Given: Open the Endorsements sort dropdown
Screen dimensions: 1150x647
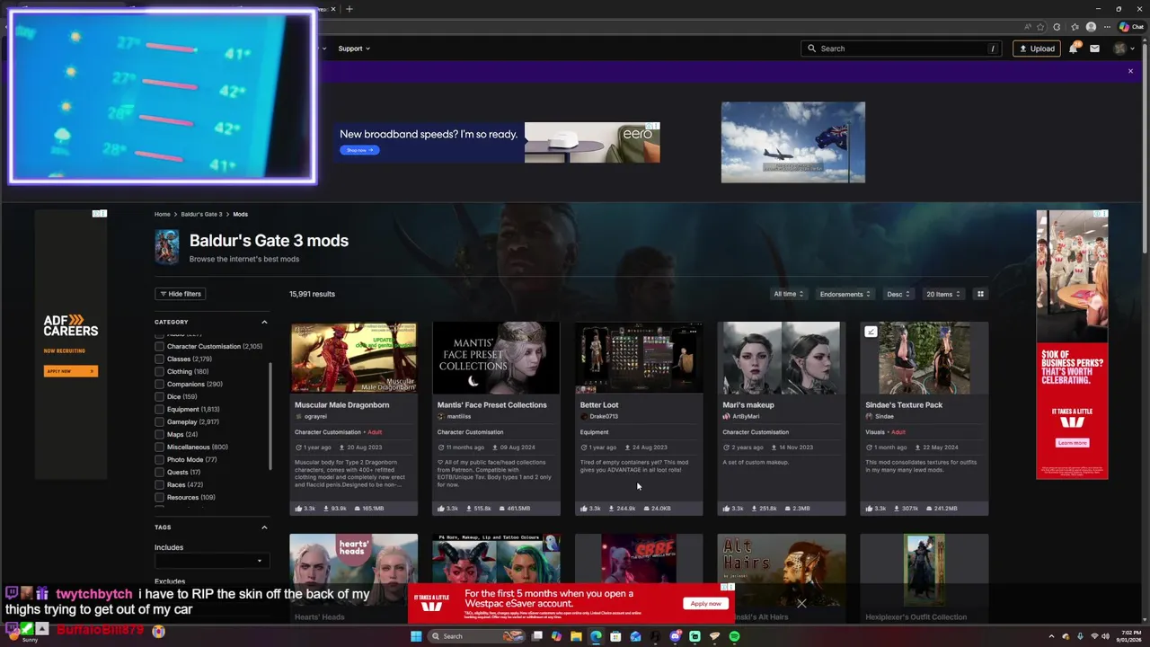Looking at the screenshot, I should (845, 294).
